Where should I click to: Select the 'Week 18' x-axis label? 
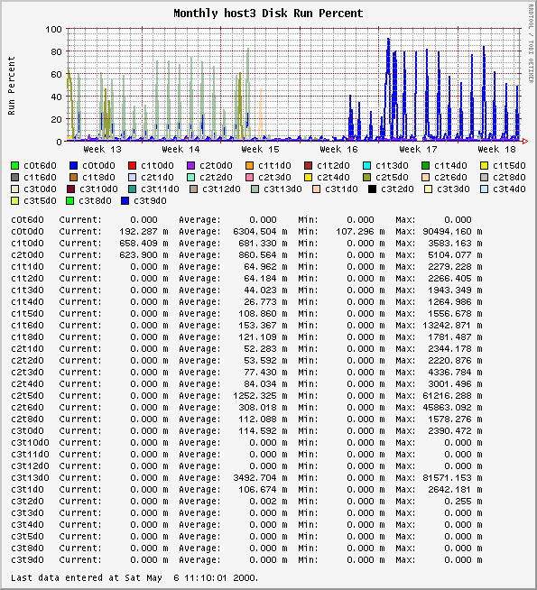tap(496, 150)
